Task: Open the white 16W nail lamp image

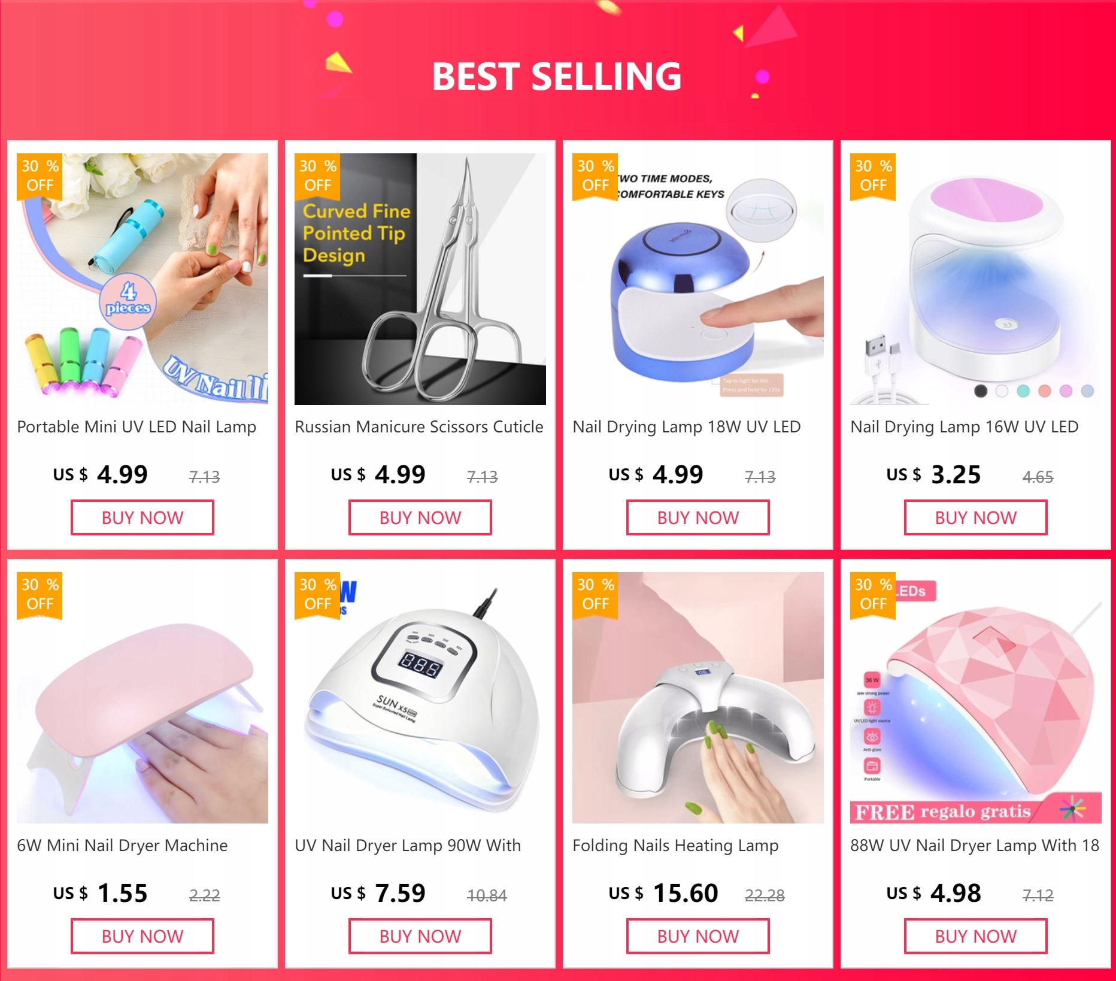Action: click(976, 279)
